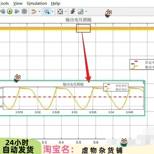Click the gray Stop simulation button
This screenshot has height=154, width=154.
(24, 11)
